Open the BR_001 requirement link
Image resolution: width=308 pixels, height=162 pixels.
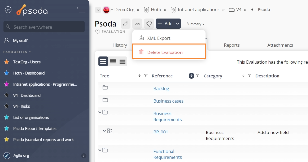160,132
